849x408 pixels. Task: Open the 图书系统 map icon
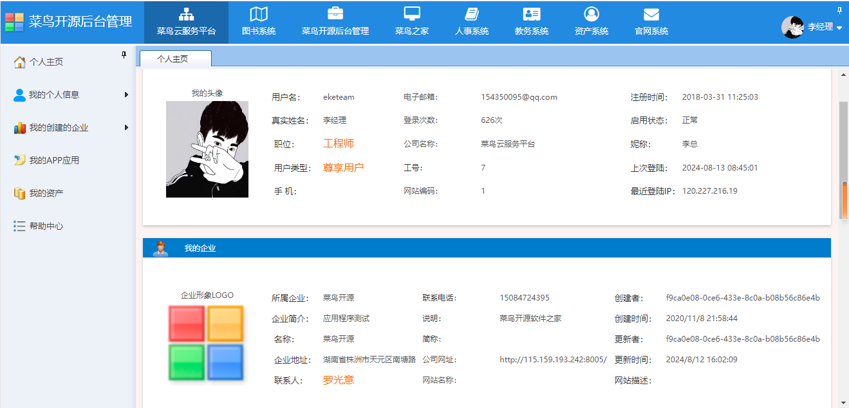click(x=259, y=14)
